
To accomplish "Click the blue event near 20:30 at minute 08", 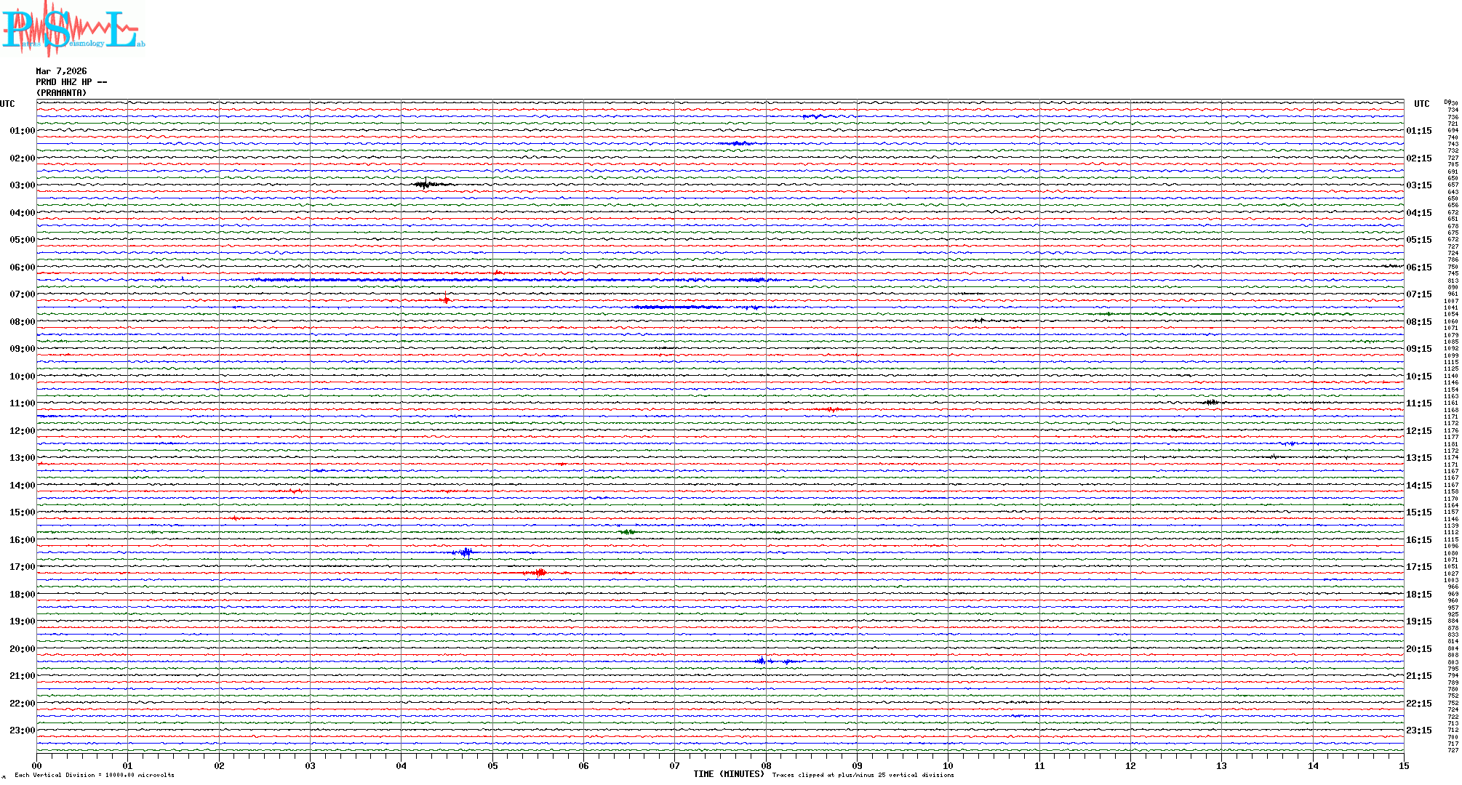I will [x=762, y=661].
